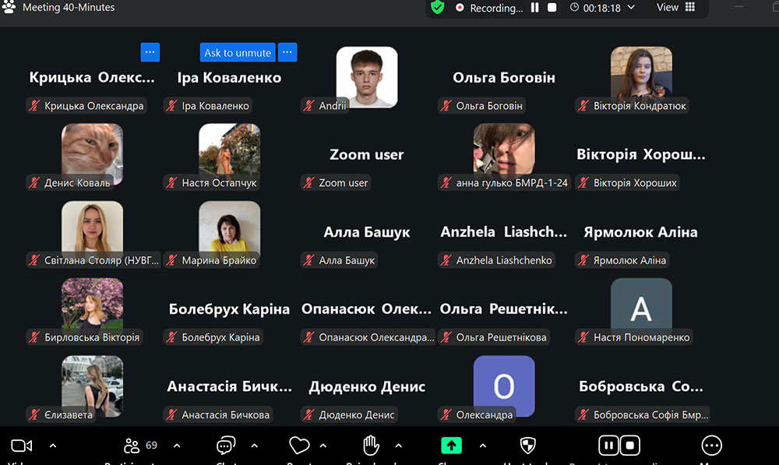Expand the arrow next to Participants count

[177, 446]
